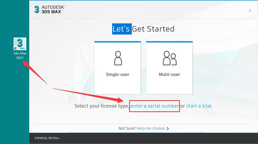
Task: Click the chevron arrow beside Help me choose
Action: [x=168, y=129]
